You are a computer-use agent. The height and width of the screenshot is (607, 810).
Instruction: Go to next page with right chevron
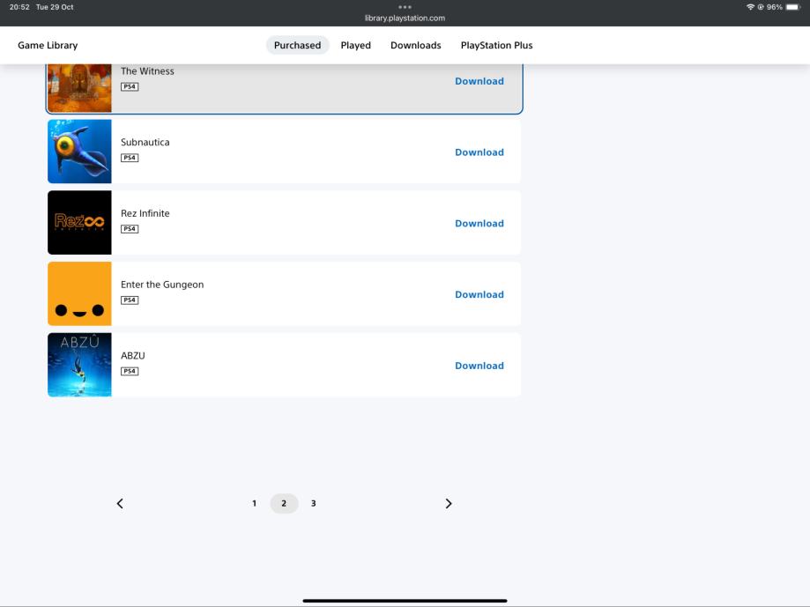(449, 503)
